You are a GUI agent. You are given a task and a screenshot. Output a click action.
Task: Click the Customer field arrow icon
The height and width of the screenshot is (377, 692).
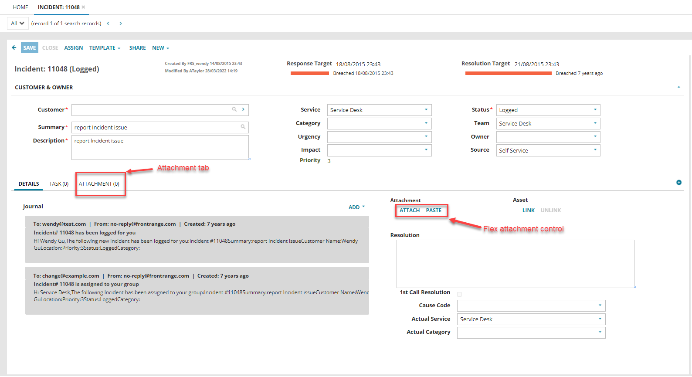click(243, 109)
